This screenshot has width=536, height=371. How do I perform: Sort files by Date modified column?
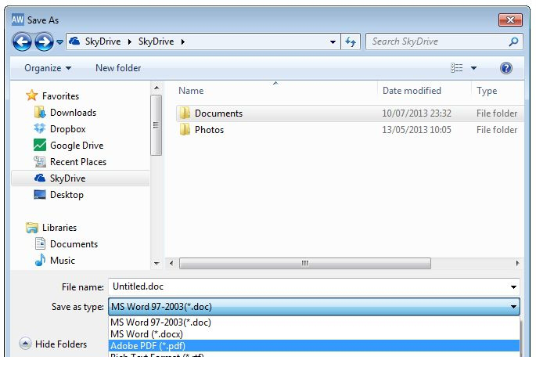[x=412, y=91]
